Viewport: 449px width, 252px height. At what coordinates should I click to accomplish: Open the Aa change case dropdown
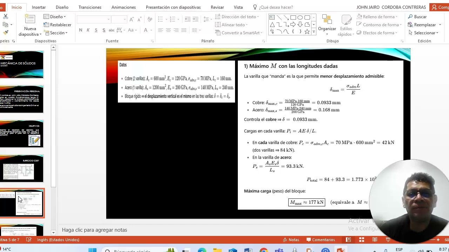click(x=132, y=30)
